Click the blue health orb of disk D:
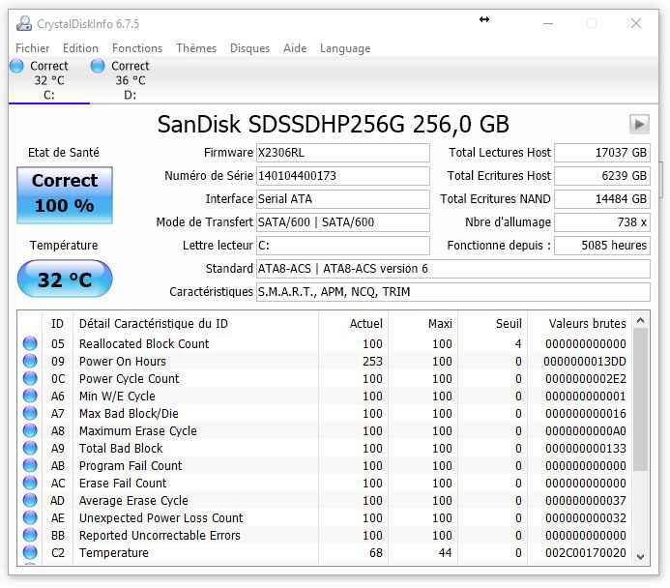Viewport: 670px width, 588px height. 98,66
